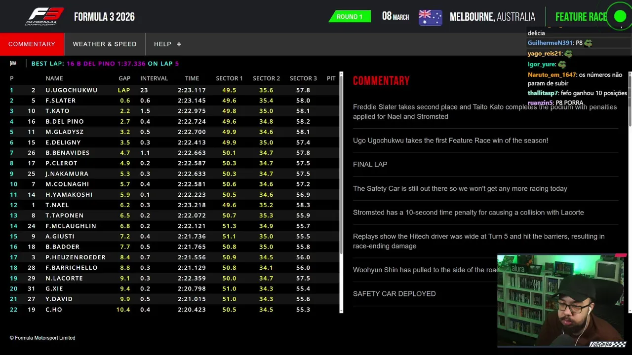Image resolution: width=632 pixels, height=355 pixels.
Task: Open the Commentary tab
Action: 32,44
